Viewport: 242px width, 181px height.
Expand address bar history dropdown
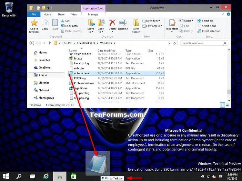coord(169,43)
